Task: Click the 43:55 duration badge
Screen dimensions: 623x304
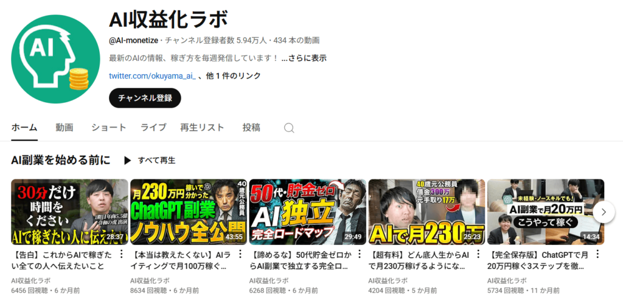Action: tap(234, 237)
